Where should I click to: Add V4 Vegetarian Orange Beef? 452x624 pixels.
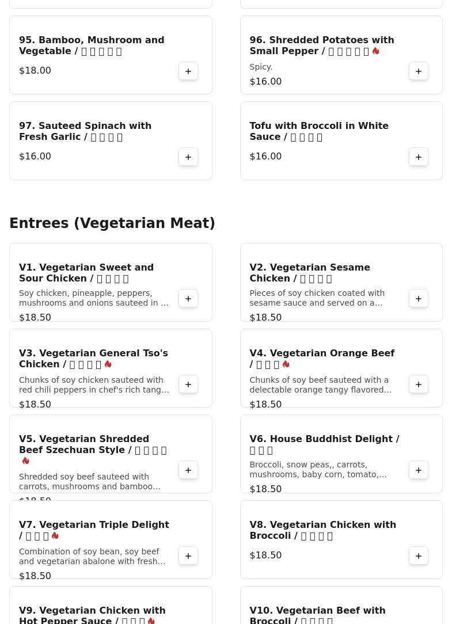tap(419, 384)
